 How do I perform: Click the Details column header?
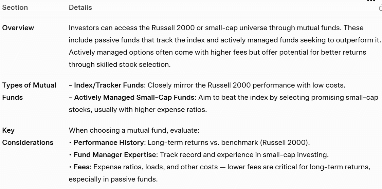tap(80, 7)
